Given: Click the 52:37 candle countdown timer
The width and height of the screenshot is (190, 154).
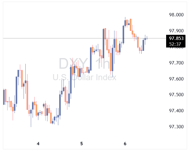Looking at the screenshot, I should [x=175, y=44].
